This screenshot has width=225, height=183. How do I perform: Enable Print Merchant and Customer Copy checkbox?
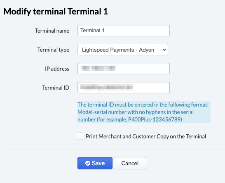80,136
